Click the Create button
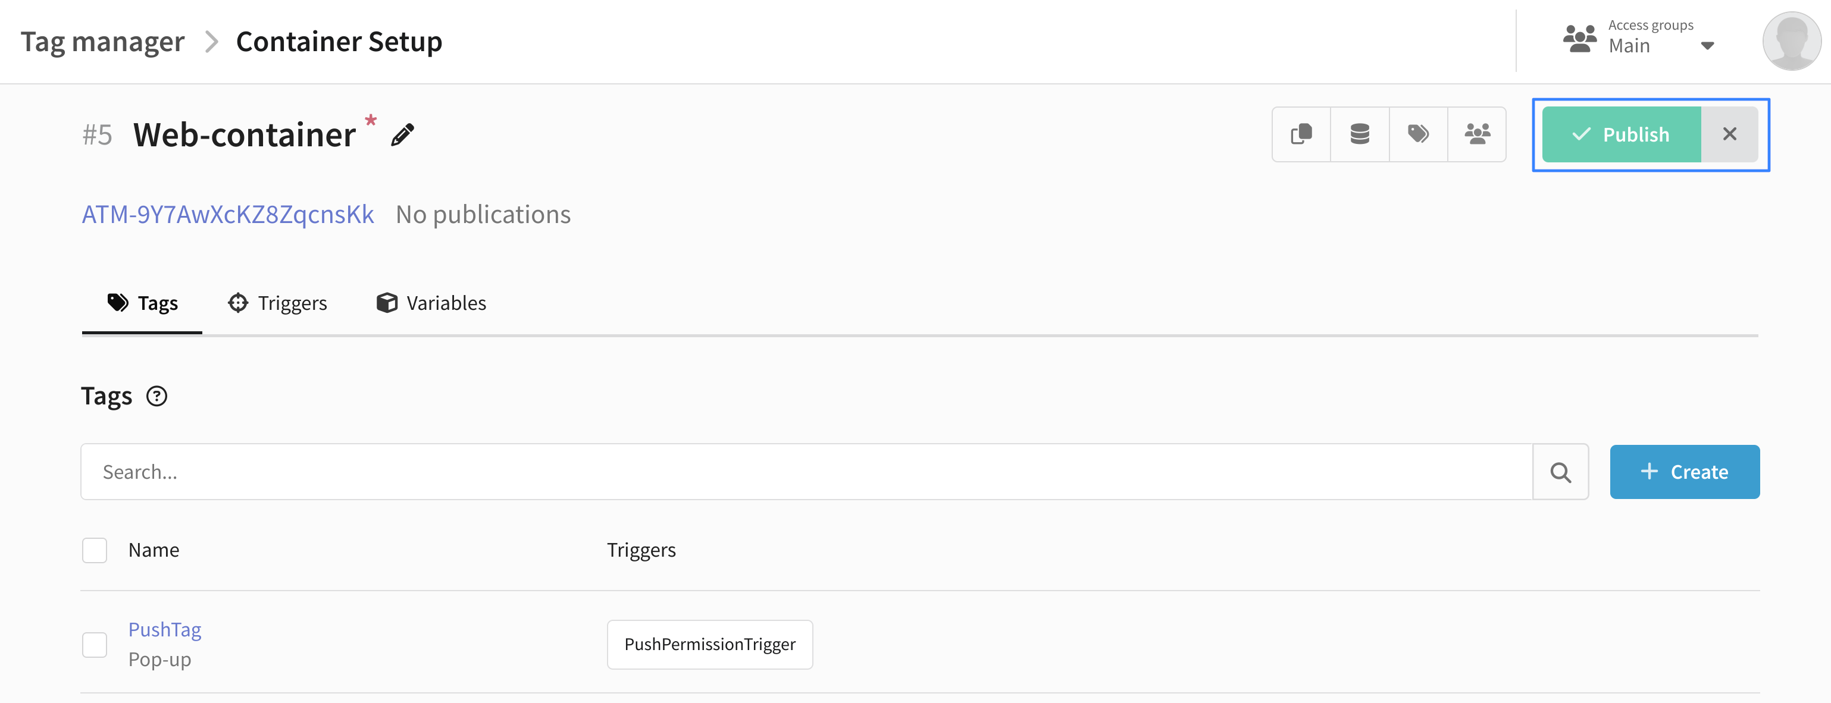 pyautogui.click(x=1685, y=472)
